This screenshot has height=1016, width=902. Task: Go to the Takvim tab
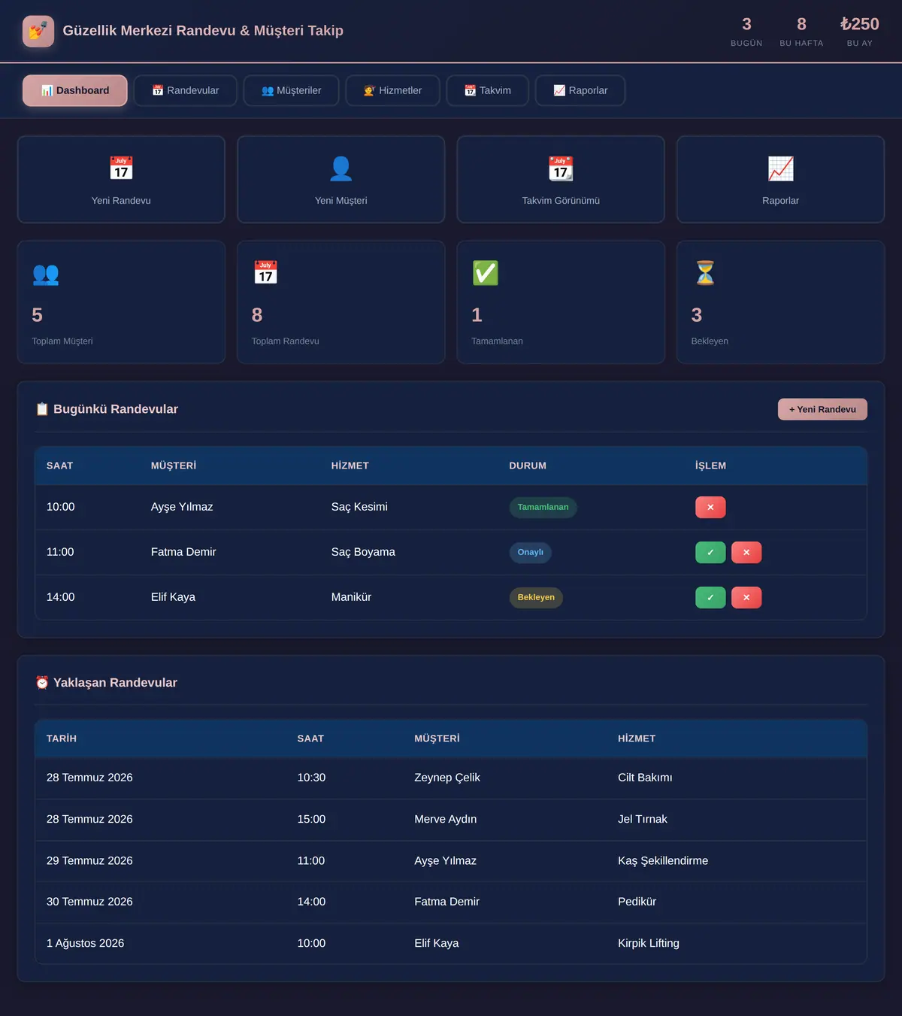[487, 90]
